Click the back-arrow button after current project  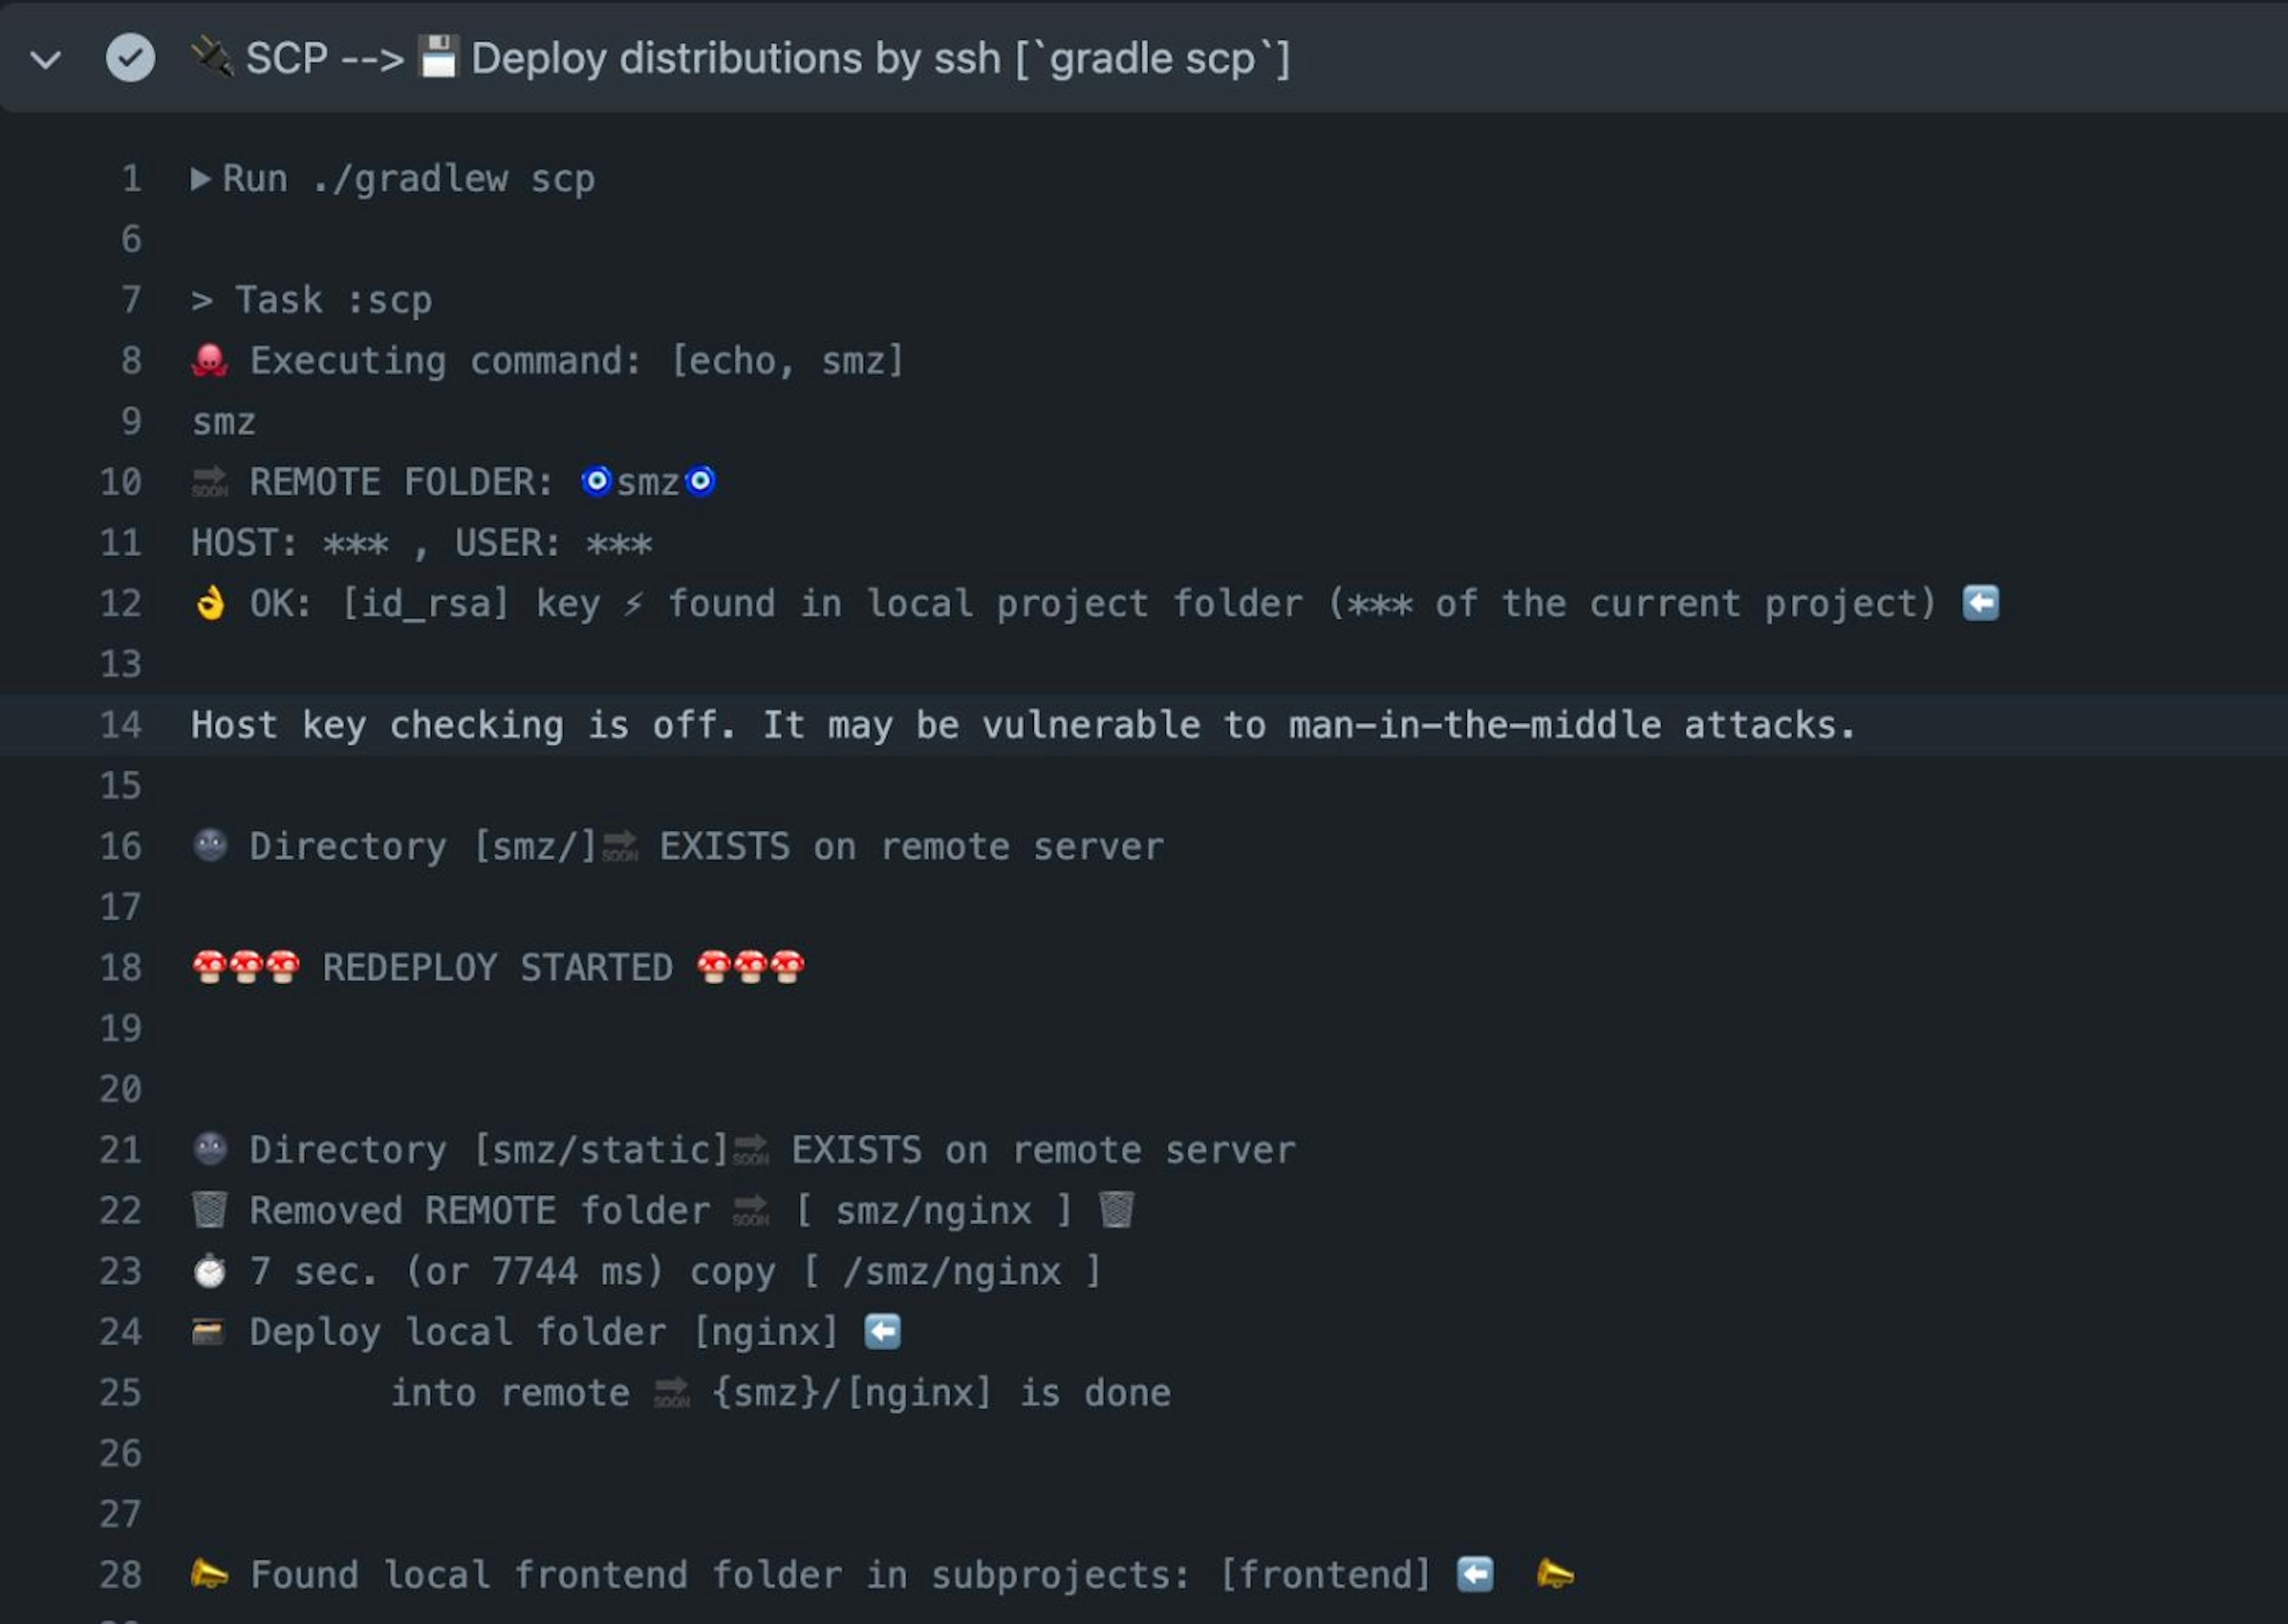[1981, 603]
